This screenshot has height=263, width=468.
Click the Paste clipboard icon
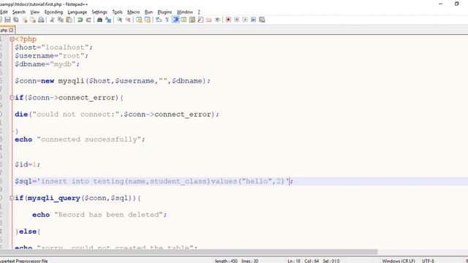click(x=69, y=20)
